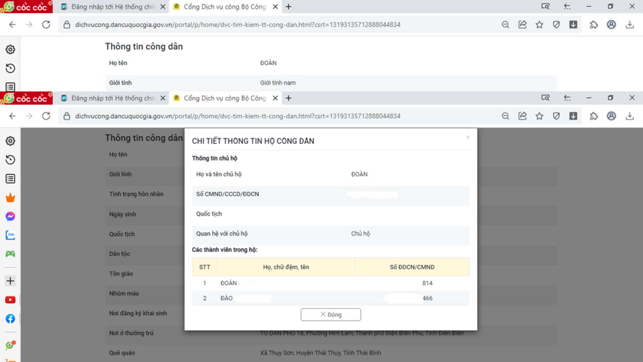Open YouTube from the sidebar
This screenshot has height=362, width=643.
pos(10,300)
